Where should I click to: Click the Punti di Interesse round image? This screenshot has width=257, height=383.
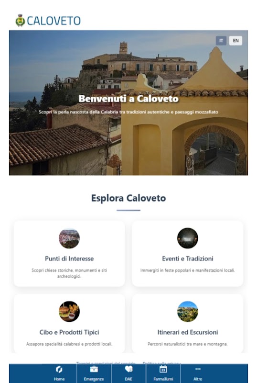(x=69, y=238)
